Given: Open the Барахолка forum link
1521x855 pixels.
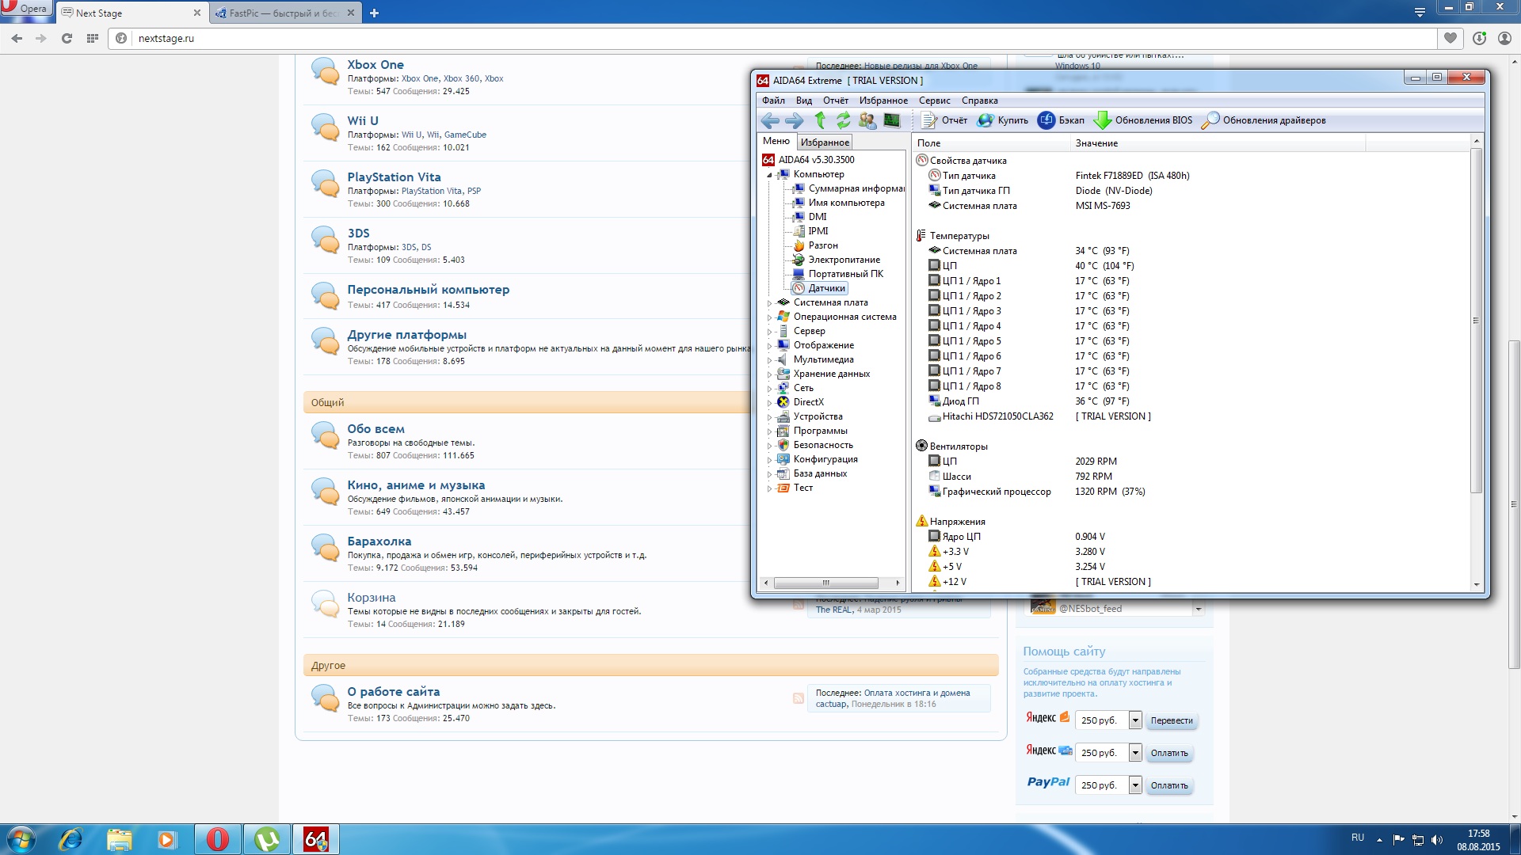Looking at the screenshot, I should pos(379,541).
